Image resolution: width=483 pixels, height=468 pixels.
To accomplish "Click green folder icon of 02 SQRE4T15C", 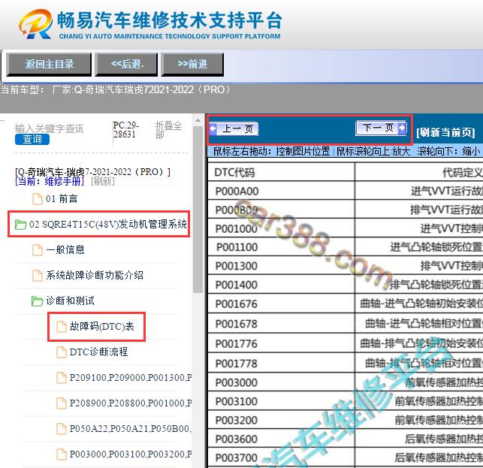I will [20, 225].
